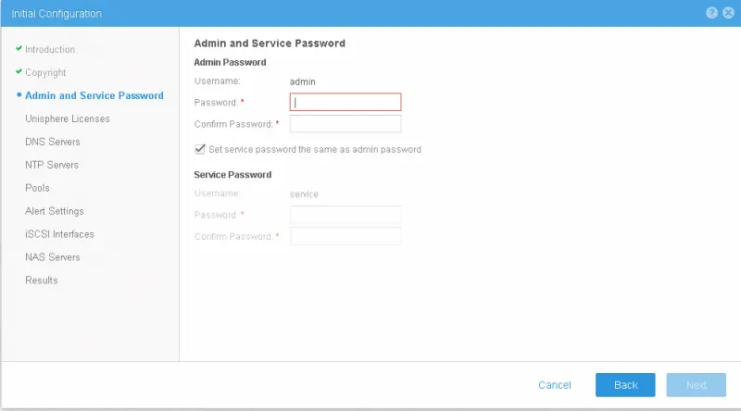Close the Initial Configuration dialog
741x411 pixels.
728,13
